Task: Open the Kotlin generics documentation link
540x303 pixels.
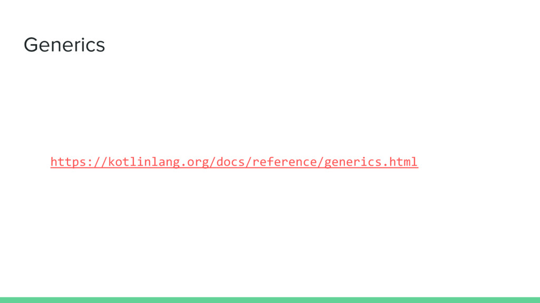Action: [x=234, y=162]
